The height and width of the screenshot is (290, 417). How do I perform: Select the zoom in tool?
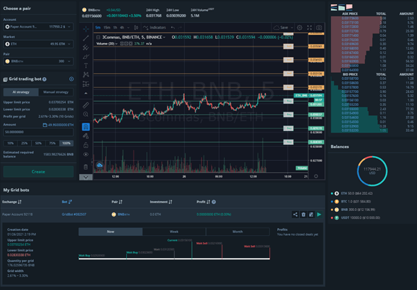86,114
